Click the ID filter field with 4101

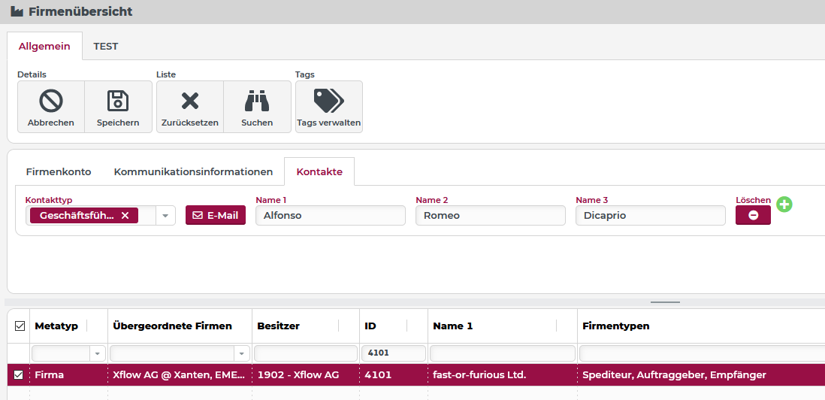click(x=393, y=353)
